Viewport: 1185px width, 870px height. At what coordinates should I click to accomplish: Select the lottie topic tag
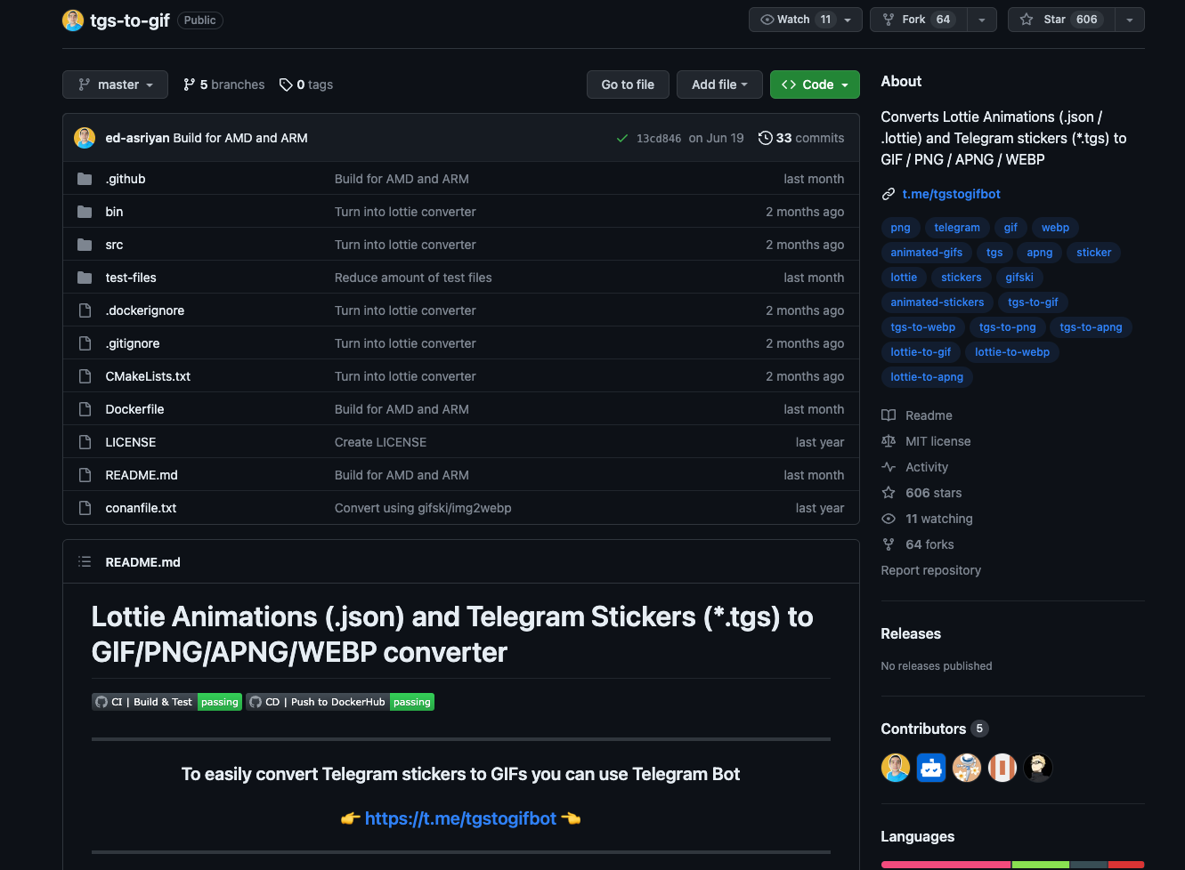point(904,278)
